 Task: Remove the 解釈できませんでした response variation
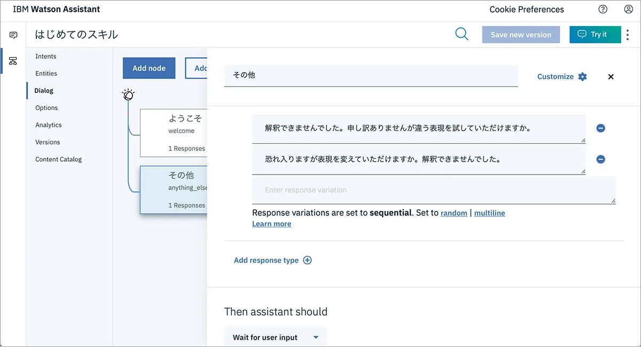(601, 128)
